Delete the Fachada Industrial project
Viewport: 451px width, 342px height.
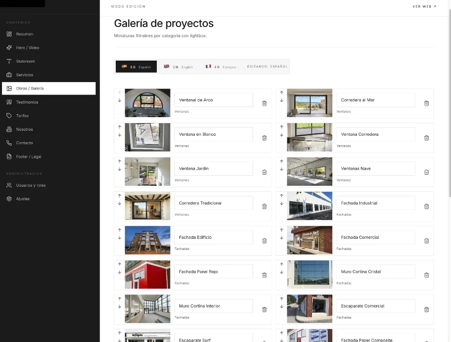point(426,206)
